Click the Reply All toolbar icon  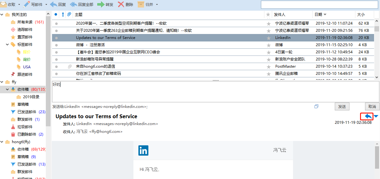(74, 4)
